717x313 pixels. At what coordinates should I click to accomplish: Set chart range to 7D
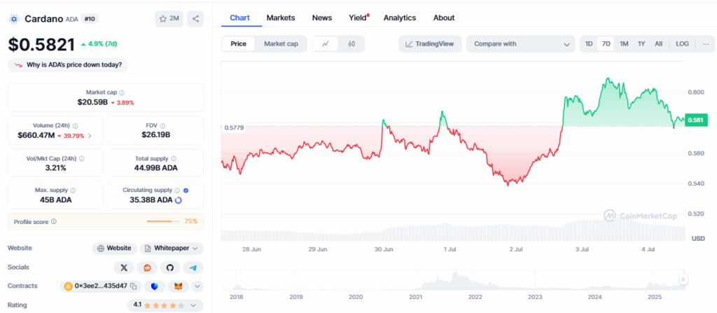click(x=606, y=44)
